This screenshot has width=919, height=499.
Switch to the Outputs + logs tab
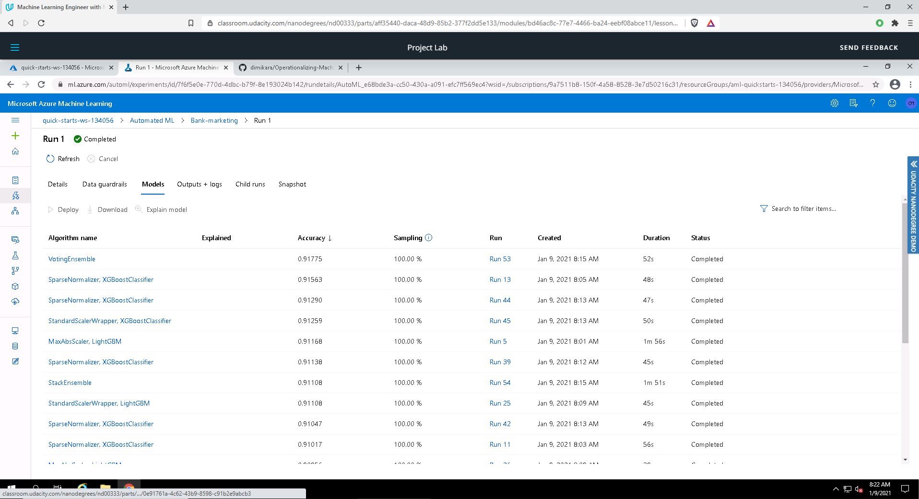point(199,184)
